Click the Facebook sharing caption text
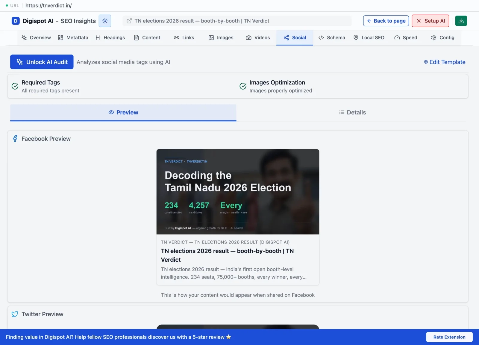 pos(238,295)
